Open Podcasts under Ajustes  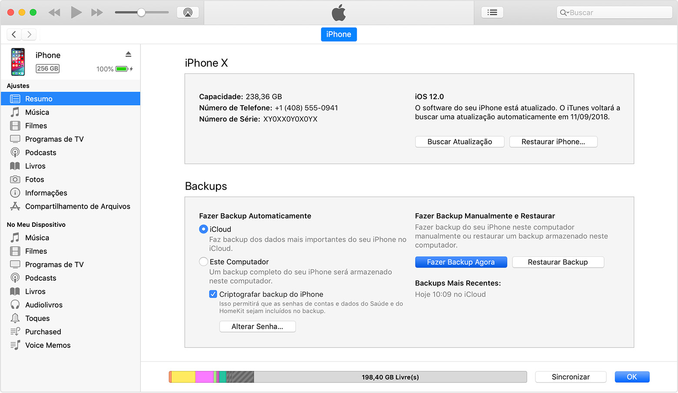tap(70, 153)
